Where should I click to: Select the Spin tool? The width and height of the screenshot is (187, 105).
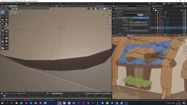tap(3, 41)
